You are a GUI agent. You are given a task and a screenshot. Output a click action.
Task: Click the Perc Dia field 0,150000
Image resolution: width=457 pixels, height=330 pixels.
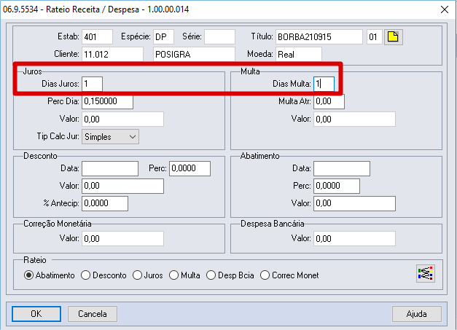point(108,101)
